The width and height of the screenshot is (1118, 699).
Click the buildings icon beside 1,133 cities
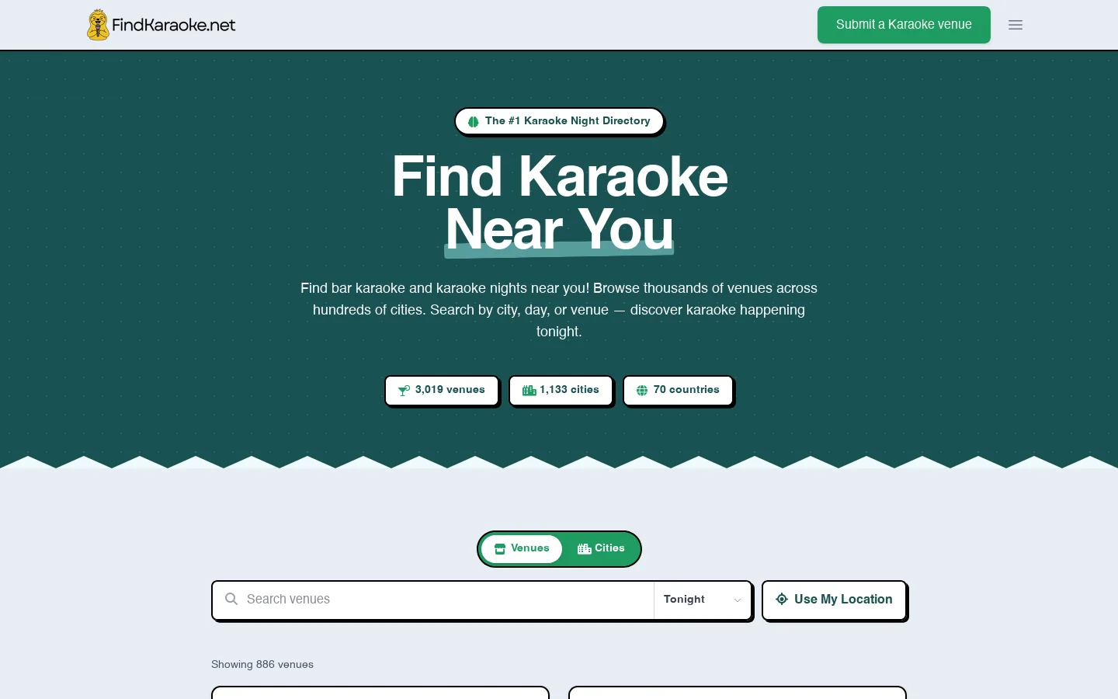coord(529,391)
